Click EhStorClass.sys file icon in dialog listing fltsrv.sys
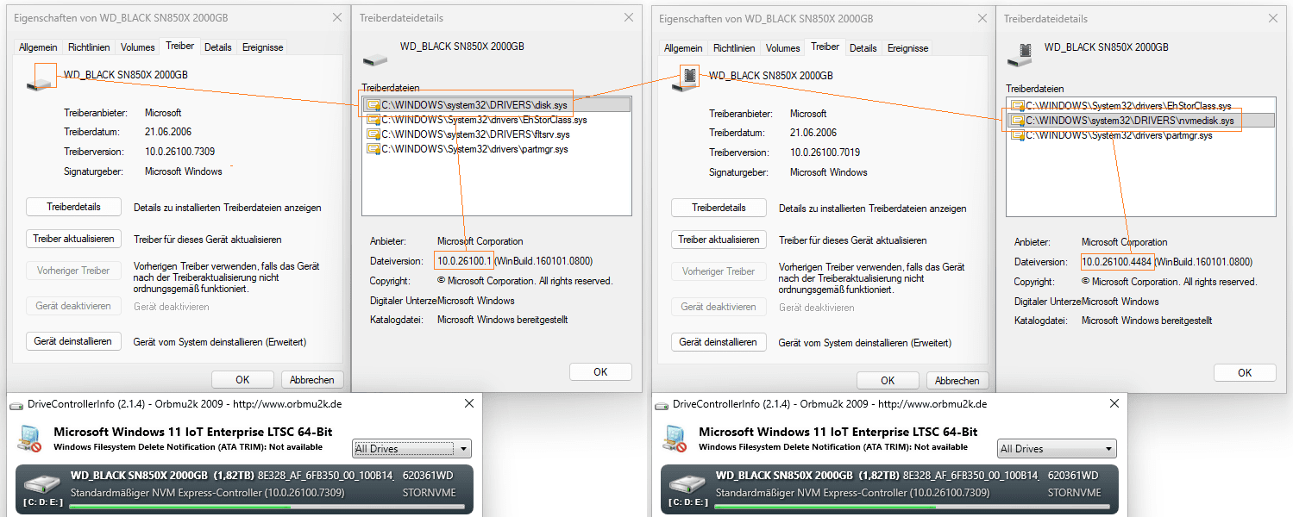Screen dimensions: 1293x517 373,120
